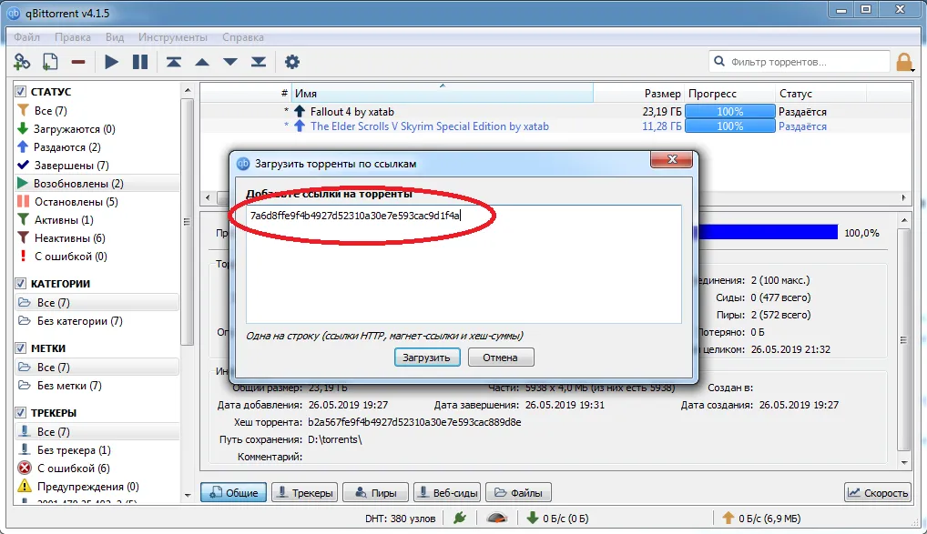Pause torrents with the pause icon
This screenshot has height=534, width=927.
tap(140, 62)
